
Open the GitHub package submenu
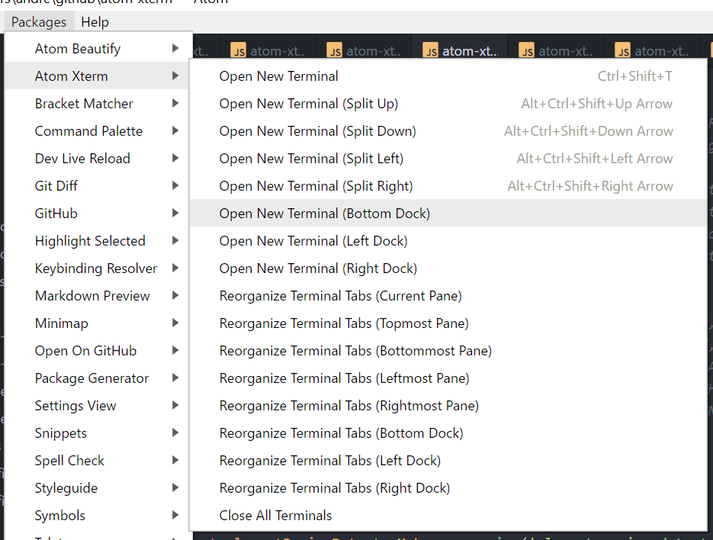[x=96, y=214]
